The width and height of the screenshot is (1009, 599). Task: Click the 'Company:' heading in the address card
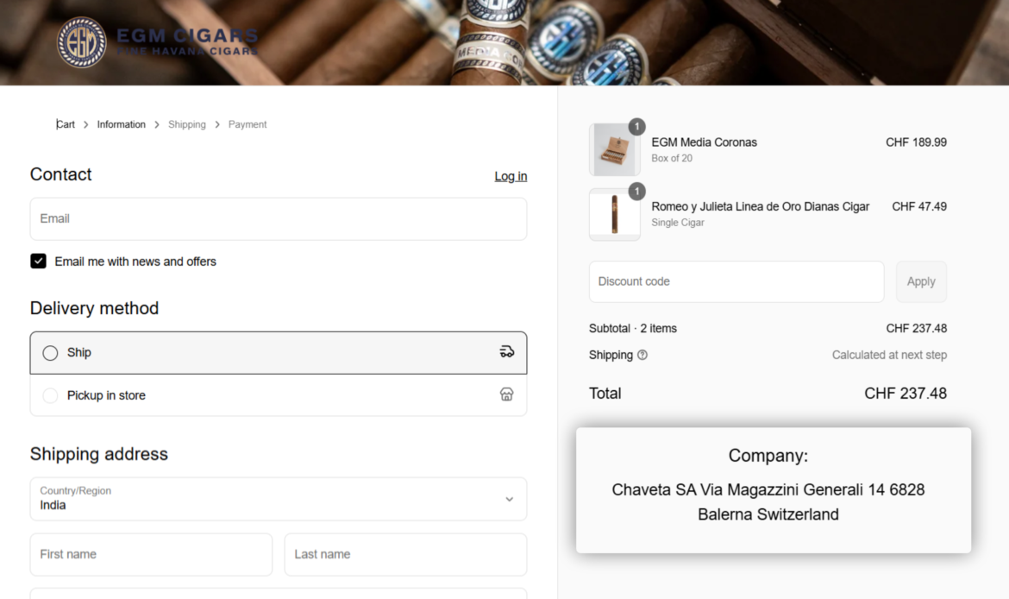pyautogui.click(x=768, y=456)
